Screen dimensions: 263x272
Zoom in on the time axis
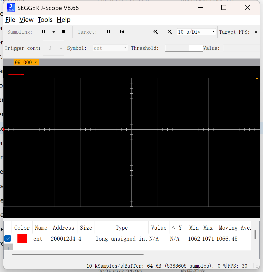coord(156,32)
